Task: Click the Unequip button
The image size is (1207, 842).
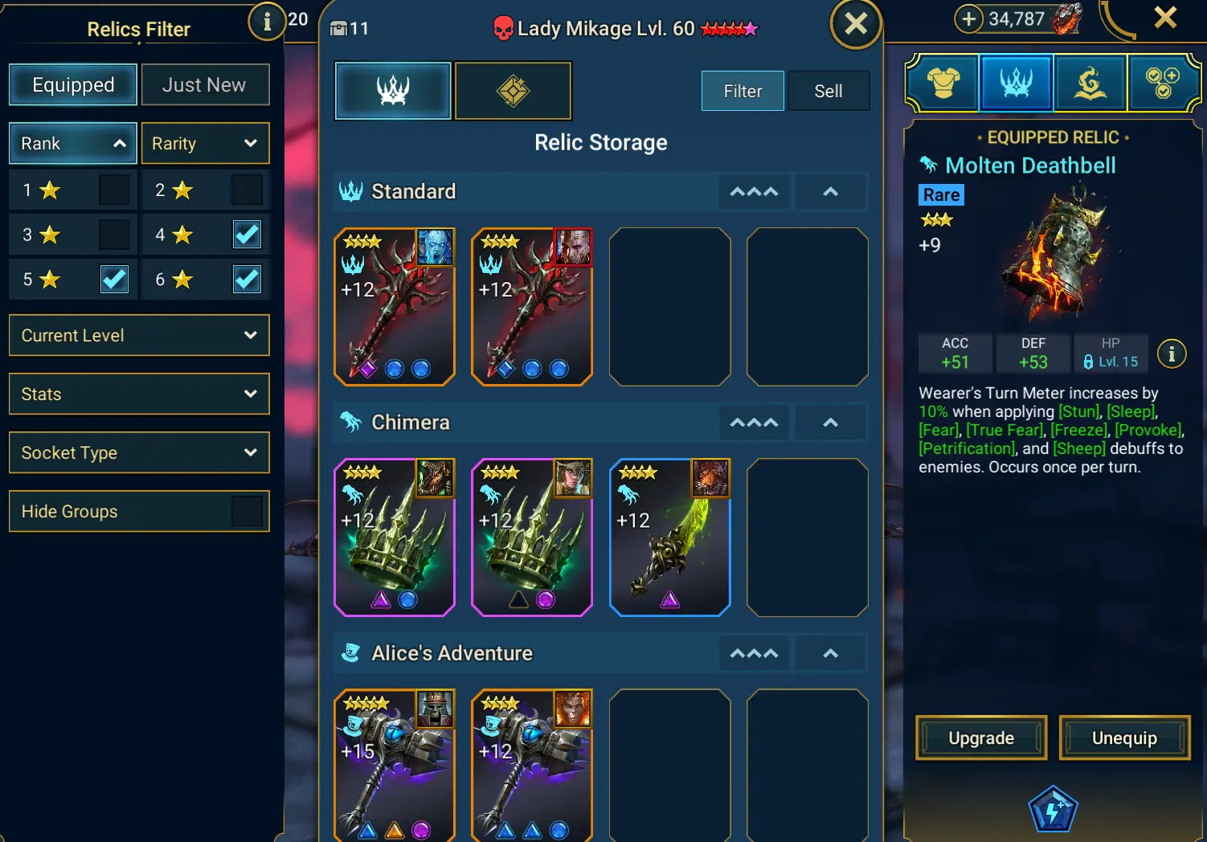Action: coord(1124,738)
